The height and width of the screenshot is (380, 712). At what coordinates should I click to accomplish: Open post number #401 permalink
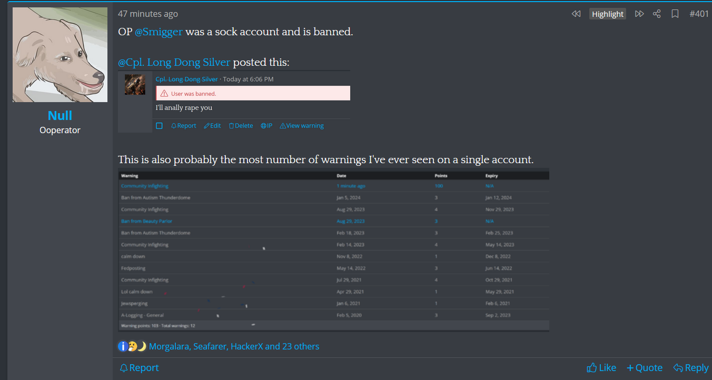point(699,14)
